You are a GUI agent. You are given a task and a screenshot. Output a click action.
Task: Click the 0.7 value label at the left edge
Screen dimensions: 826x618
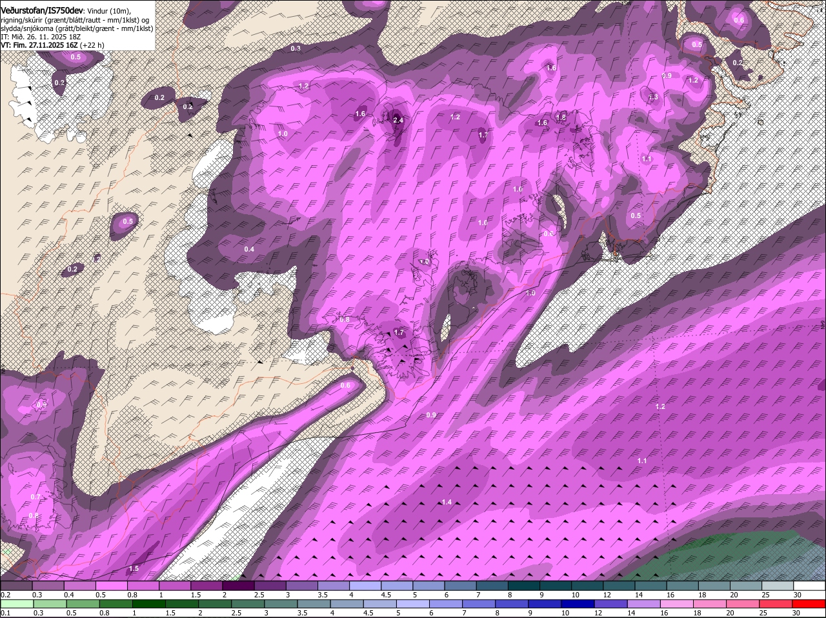(35, 497)
